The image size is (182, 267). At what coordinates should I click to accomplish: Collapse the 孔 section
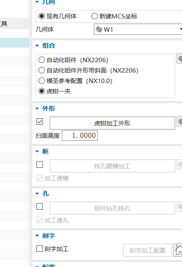pyautogui.click(x=37, y=194)
